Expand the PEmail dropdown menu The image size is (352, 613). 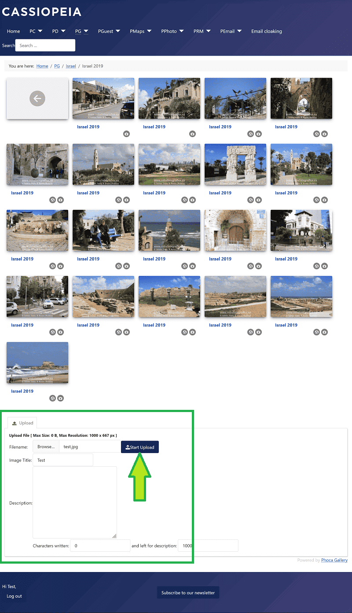(231, 31)
